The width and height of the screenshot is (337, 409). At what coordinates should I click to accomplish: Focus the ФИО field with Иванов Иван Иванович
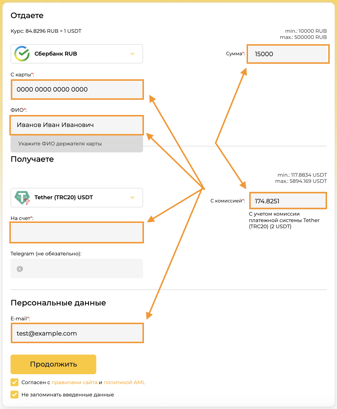coord(77,125)
